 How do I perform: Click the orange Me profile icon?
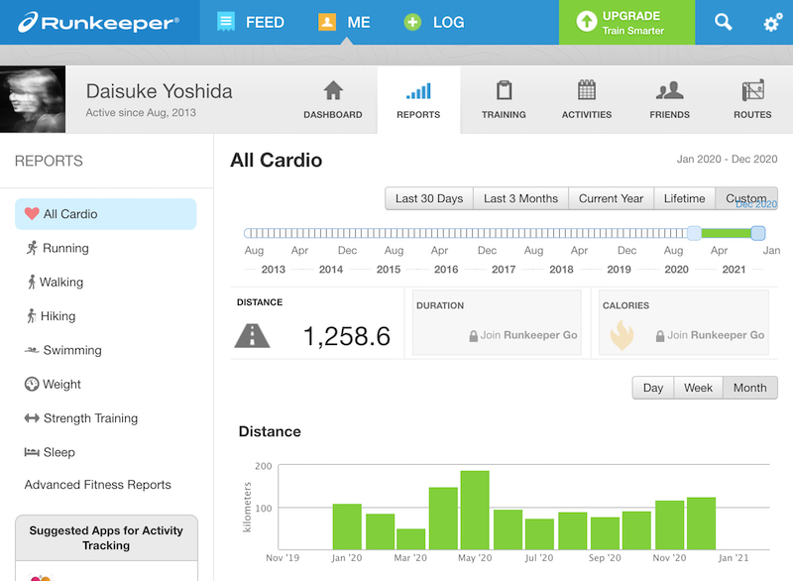[x=327, y=22]
